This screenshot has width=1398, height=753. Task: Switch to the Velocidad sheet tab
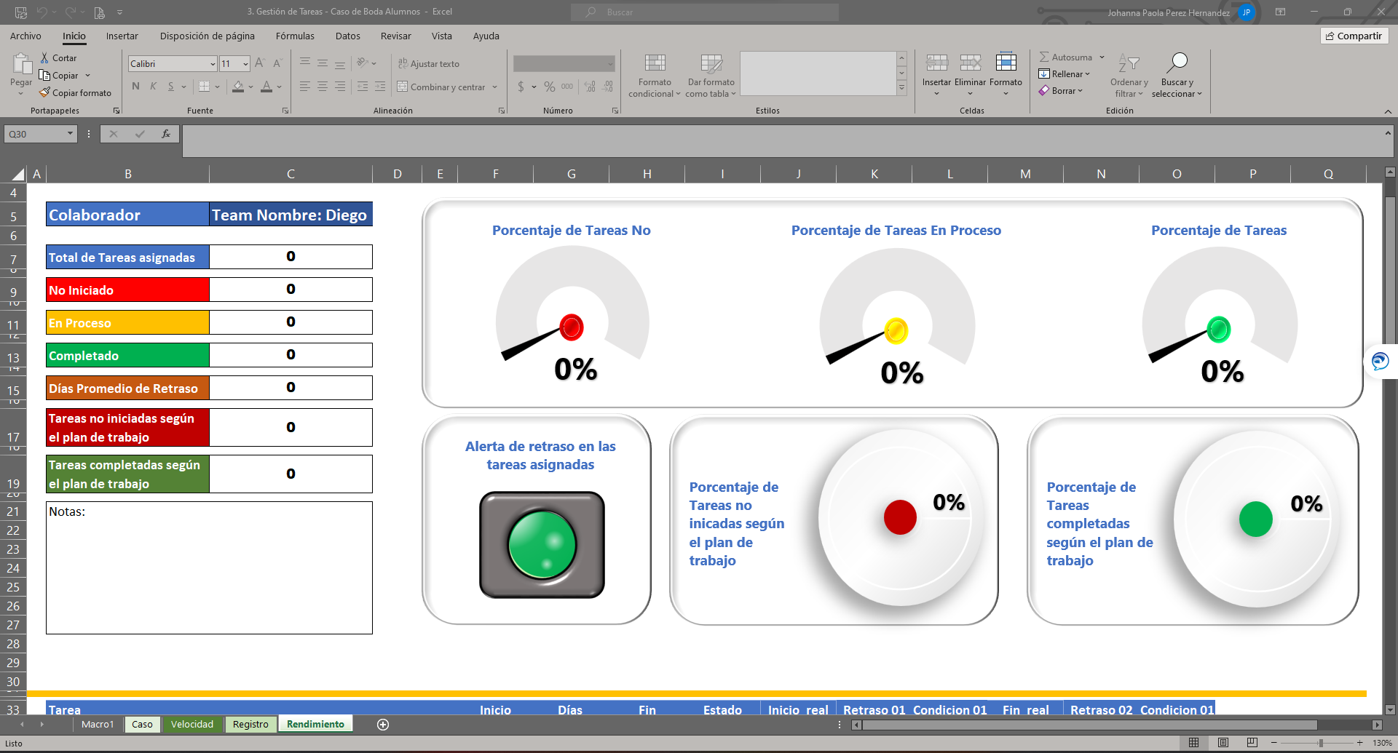[x=192, y=725]
